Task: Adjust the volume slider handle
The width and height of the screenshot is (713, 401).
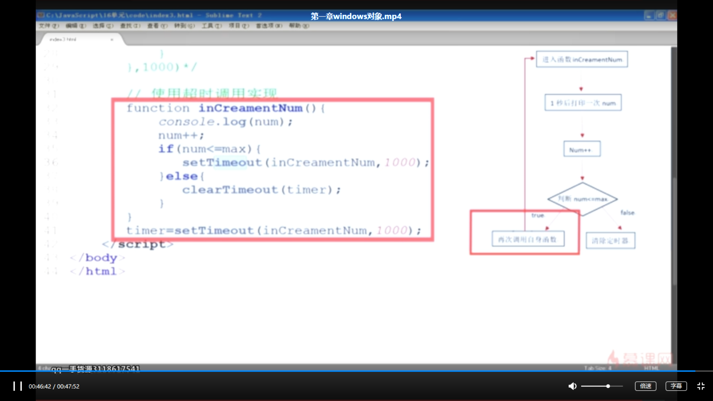Action: click(608, 386)
